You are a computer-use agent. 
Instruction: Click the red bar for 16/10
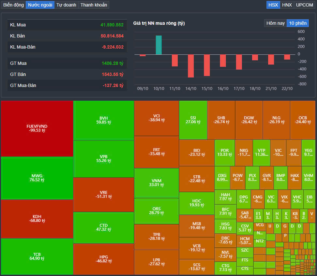click(223, 61)
